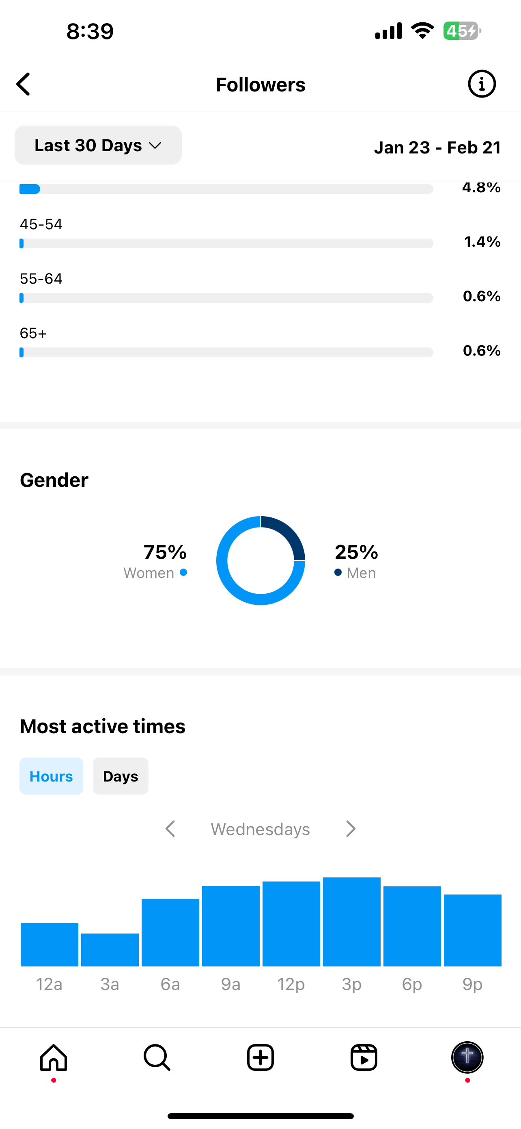This screenshot has height=1129, width=521.
Task: Switch active times to Days
Action: [x=120, y=776]
